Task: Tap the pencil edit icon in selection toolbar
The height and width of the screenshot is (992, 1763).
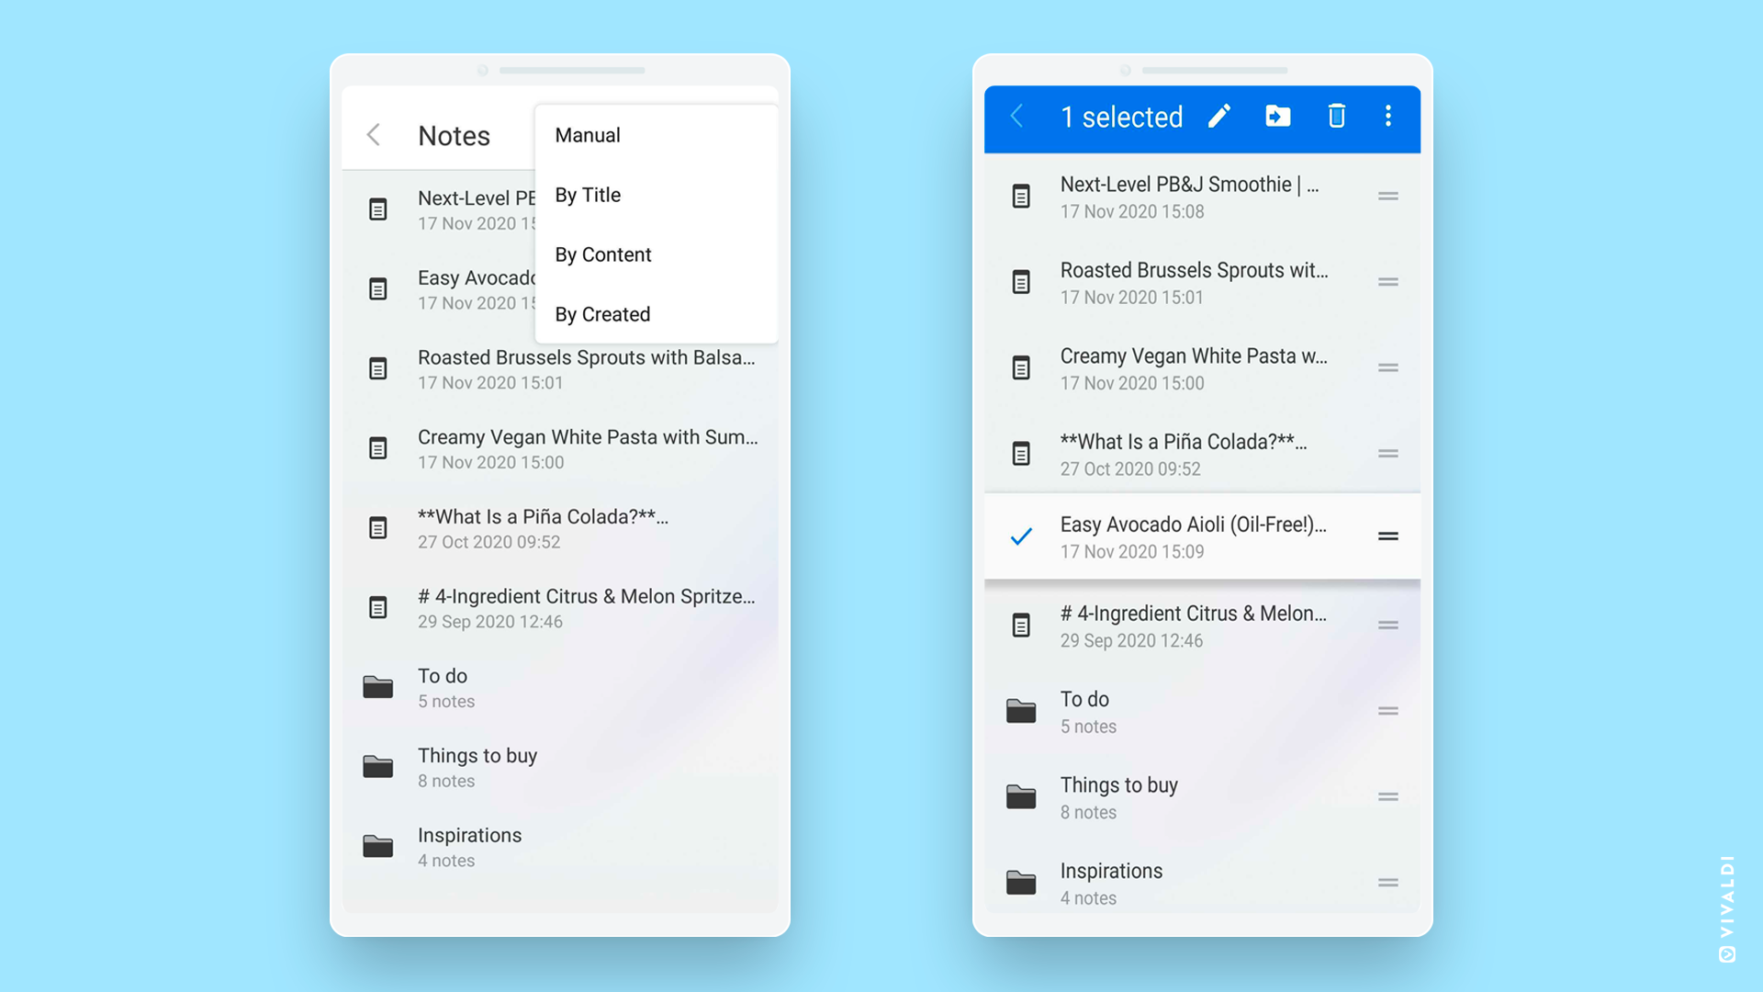Action: click(1219, 117)
